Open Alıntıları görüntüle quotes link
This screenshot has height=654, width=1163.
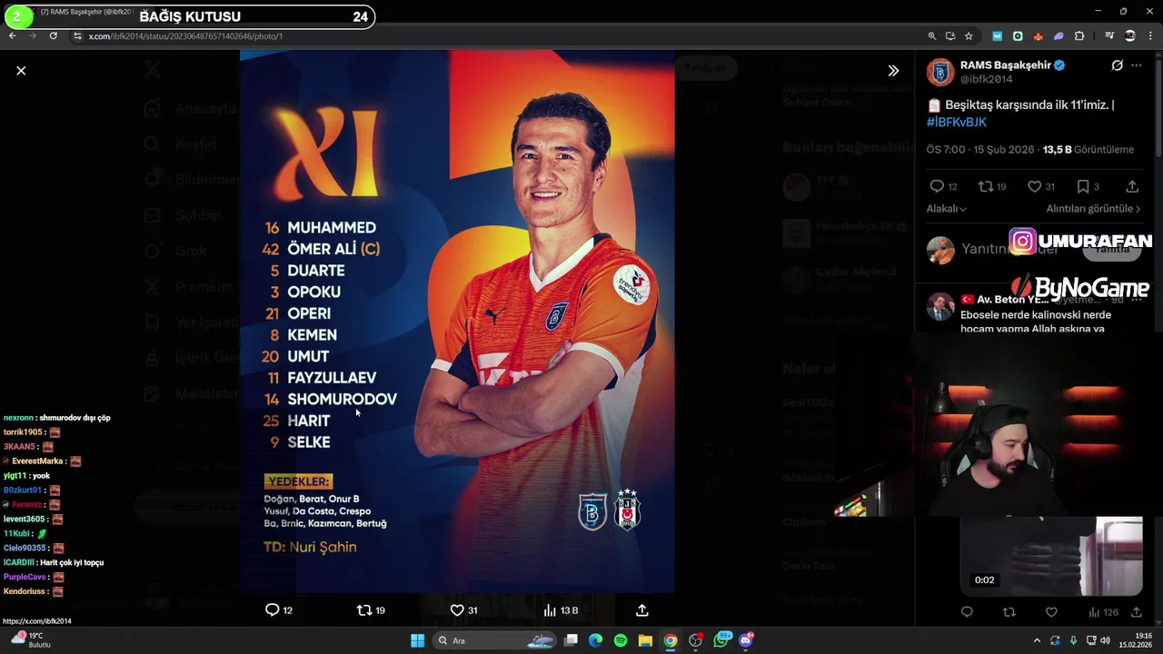pyautogui.click(x=1093, y=209)
